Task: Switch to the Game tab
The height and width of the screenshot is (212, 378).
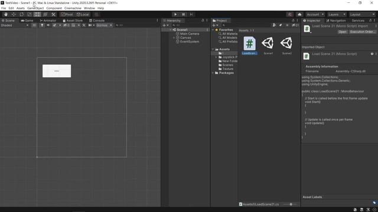Action: click(x=27, y=21)
